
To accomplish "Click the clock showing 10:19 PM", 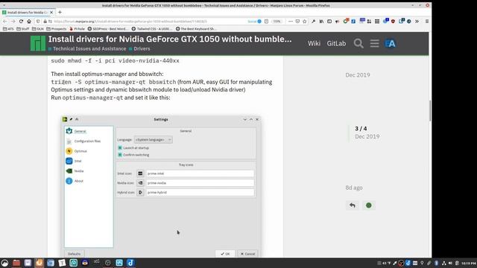I will pos(469,263).
